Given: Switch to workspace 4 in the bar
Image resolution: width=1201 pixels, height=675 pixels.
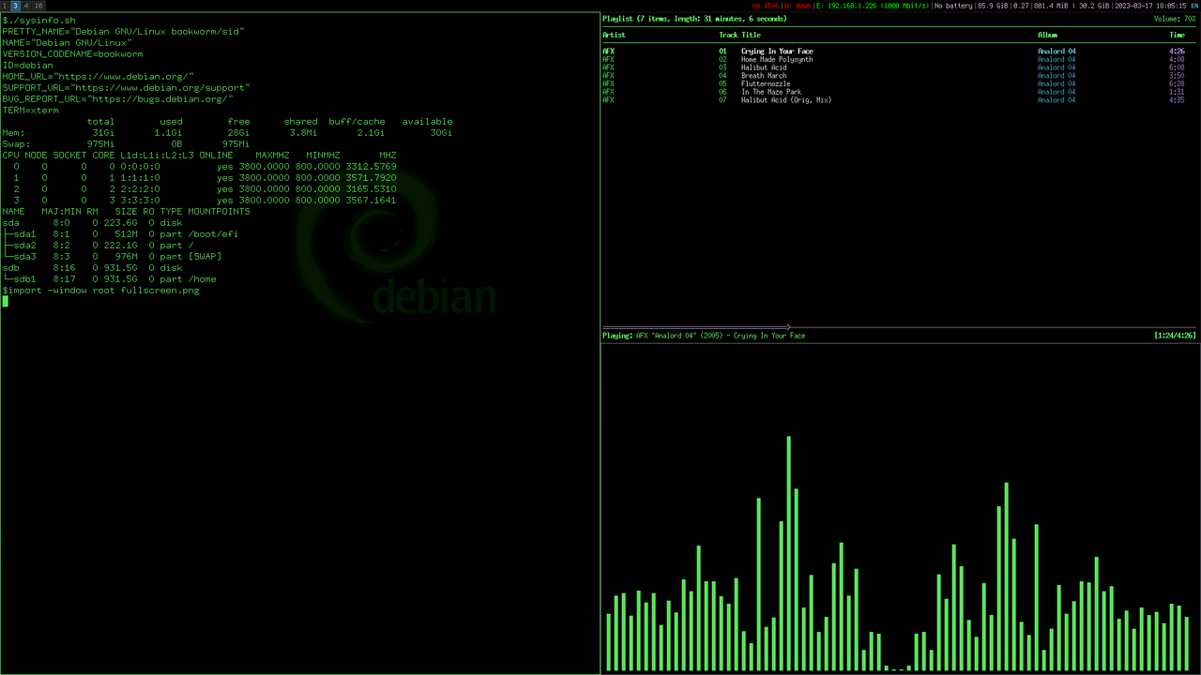Looking at the screenshot, I should click(x=27, y=6).
